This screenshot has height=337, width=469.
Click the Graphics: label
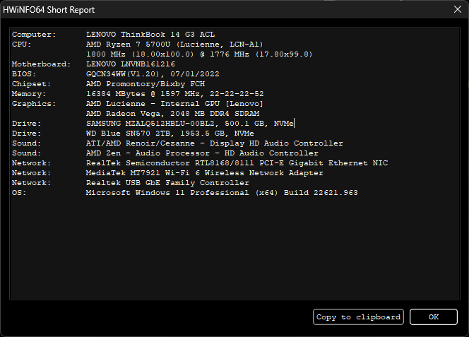tap(34, 104)
